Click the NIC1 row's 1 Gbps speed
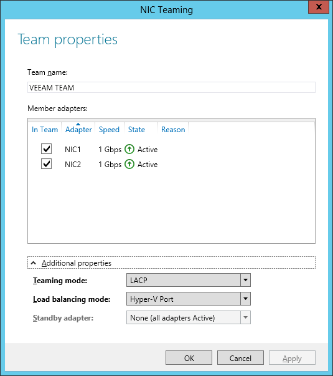 click(x=110, y=150)
